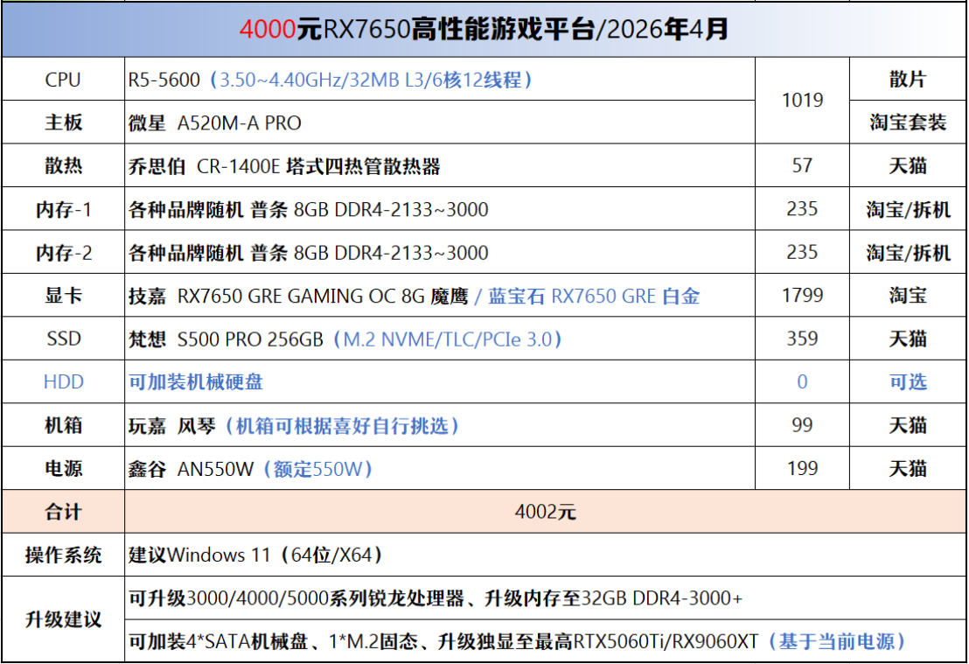Select the 升级建议 label cell
Image resolution: width=969 pixels, height=664 pixels.
pyautogui.click(x=63, y=619)
